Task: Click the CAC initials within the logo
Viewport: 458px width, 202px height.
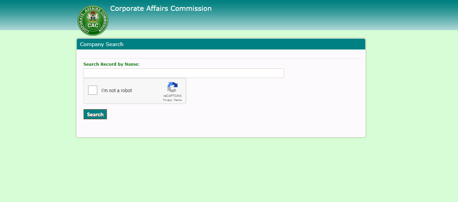Action: point(92,24)
